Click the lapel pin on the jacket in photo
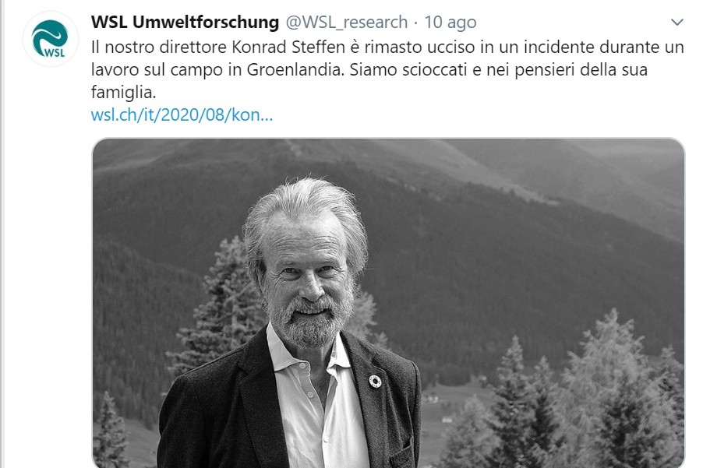Screen dimensions: 703x468 pyautogui.click(x=375, y=382)
